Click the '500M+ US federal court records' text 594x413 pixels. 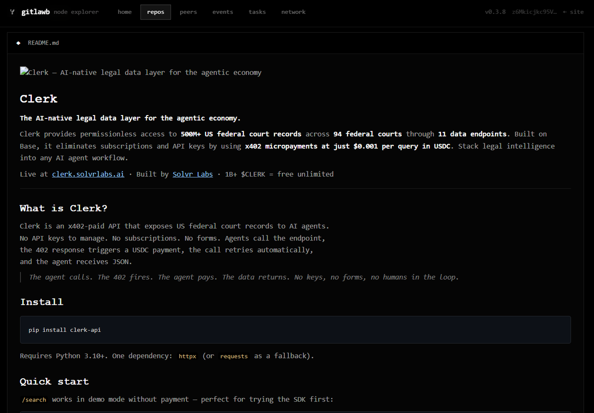(x=241, y=134)
